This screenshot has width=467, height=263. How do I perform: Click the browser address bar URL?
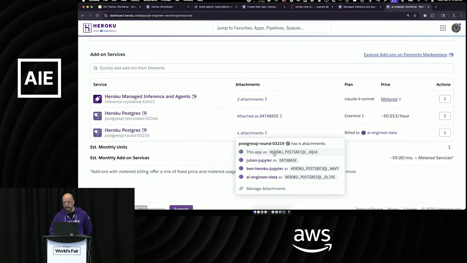(151, 15)
